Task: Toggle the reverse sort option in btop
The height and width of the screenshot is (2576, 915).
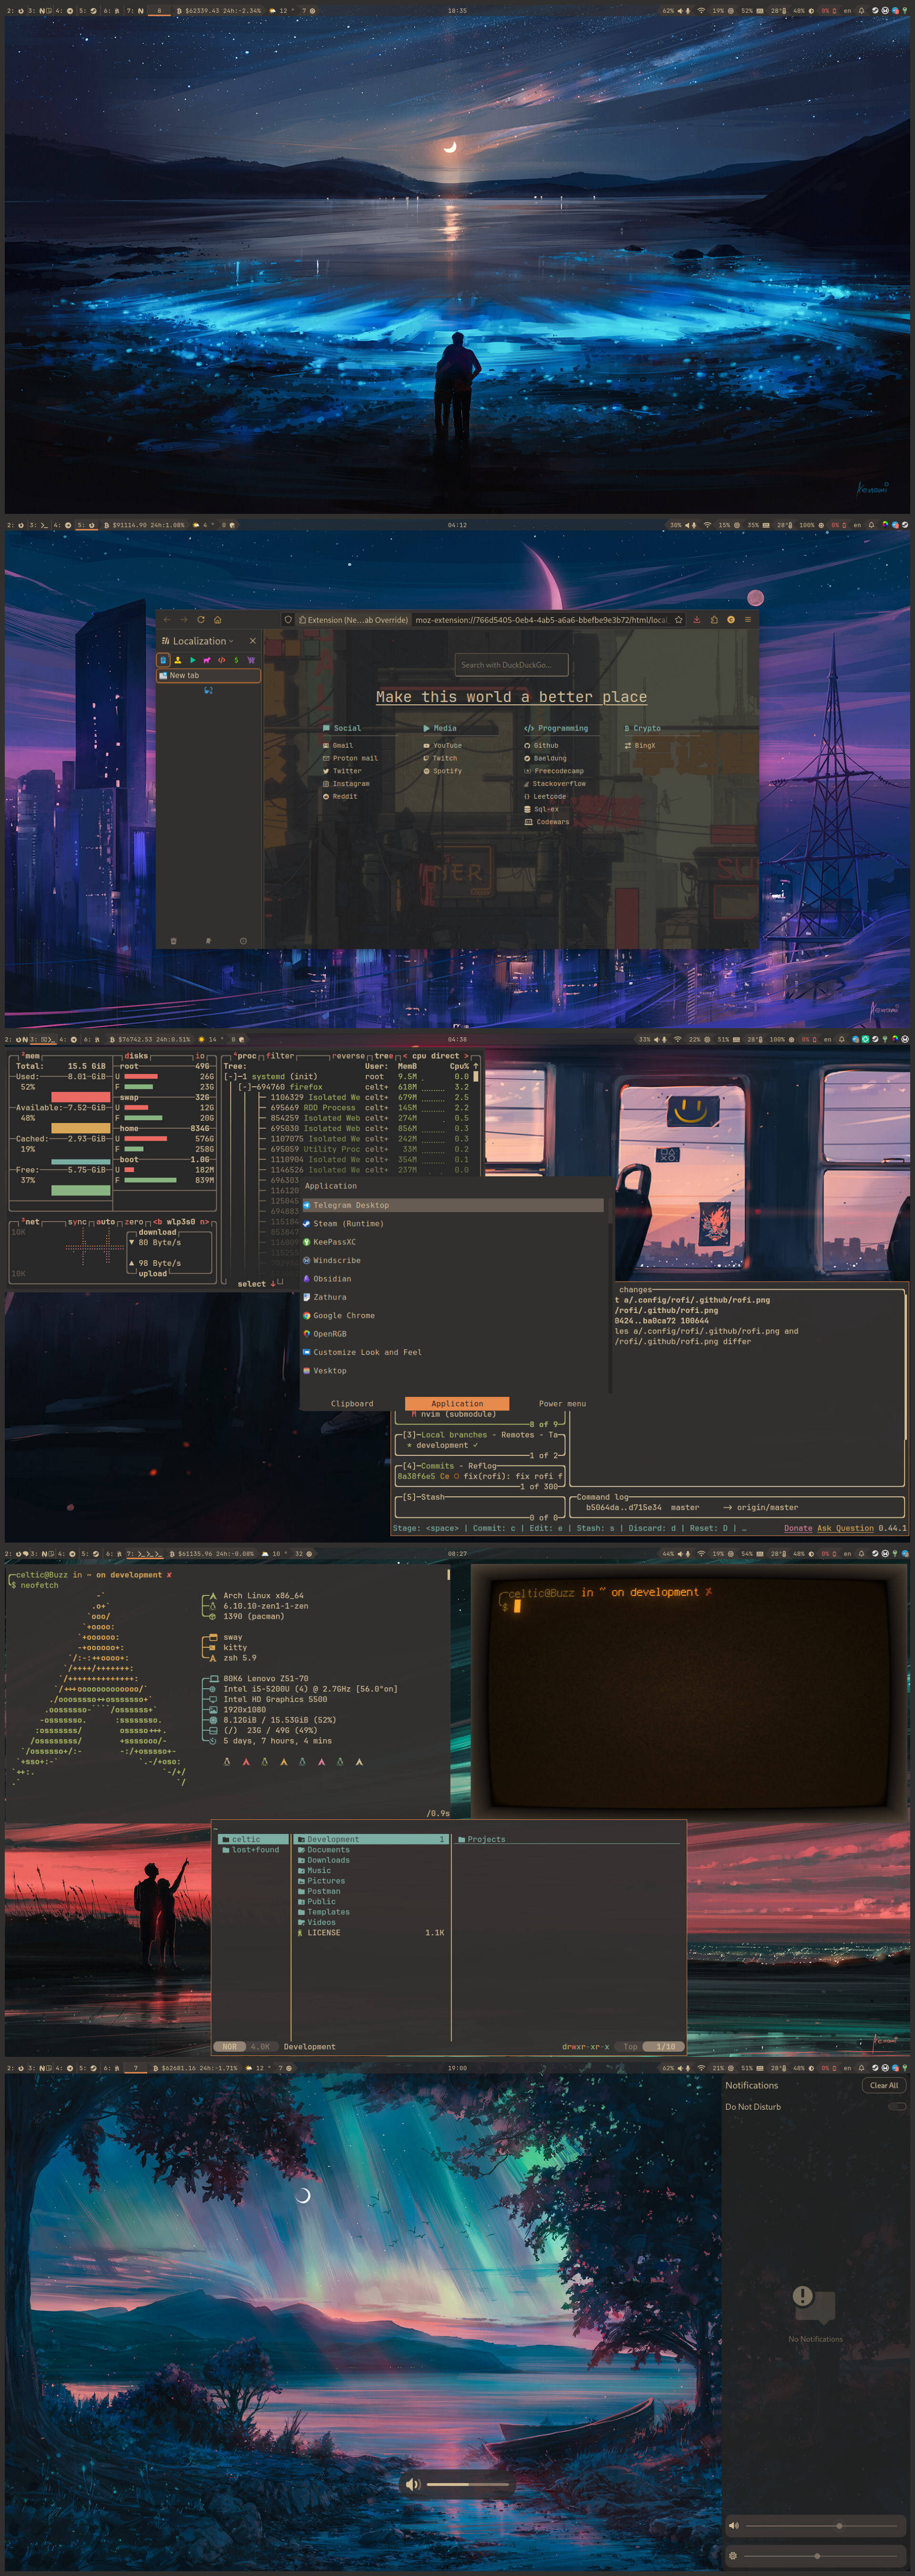Action: [x=348, y=1056]
